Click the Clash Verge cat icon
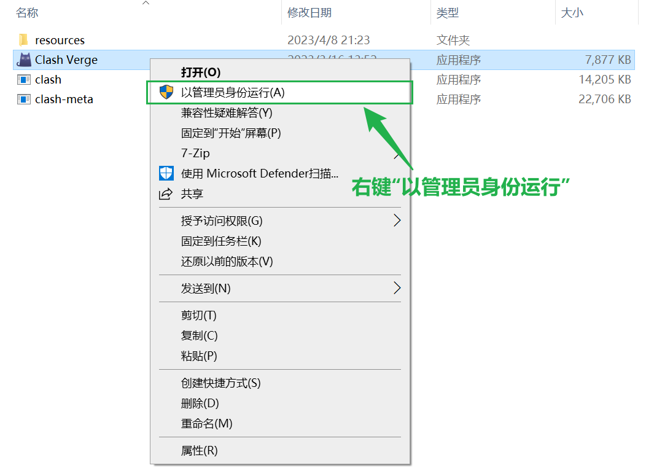This screenshot has width=654, height=476. pyautogui.click(x=24, y=60)
